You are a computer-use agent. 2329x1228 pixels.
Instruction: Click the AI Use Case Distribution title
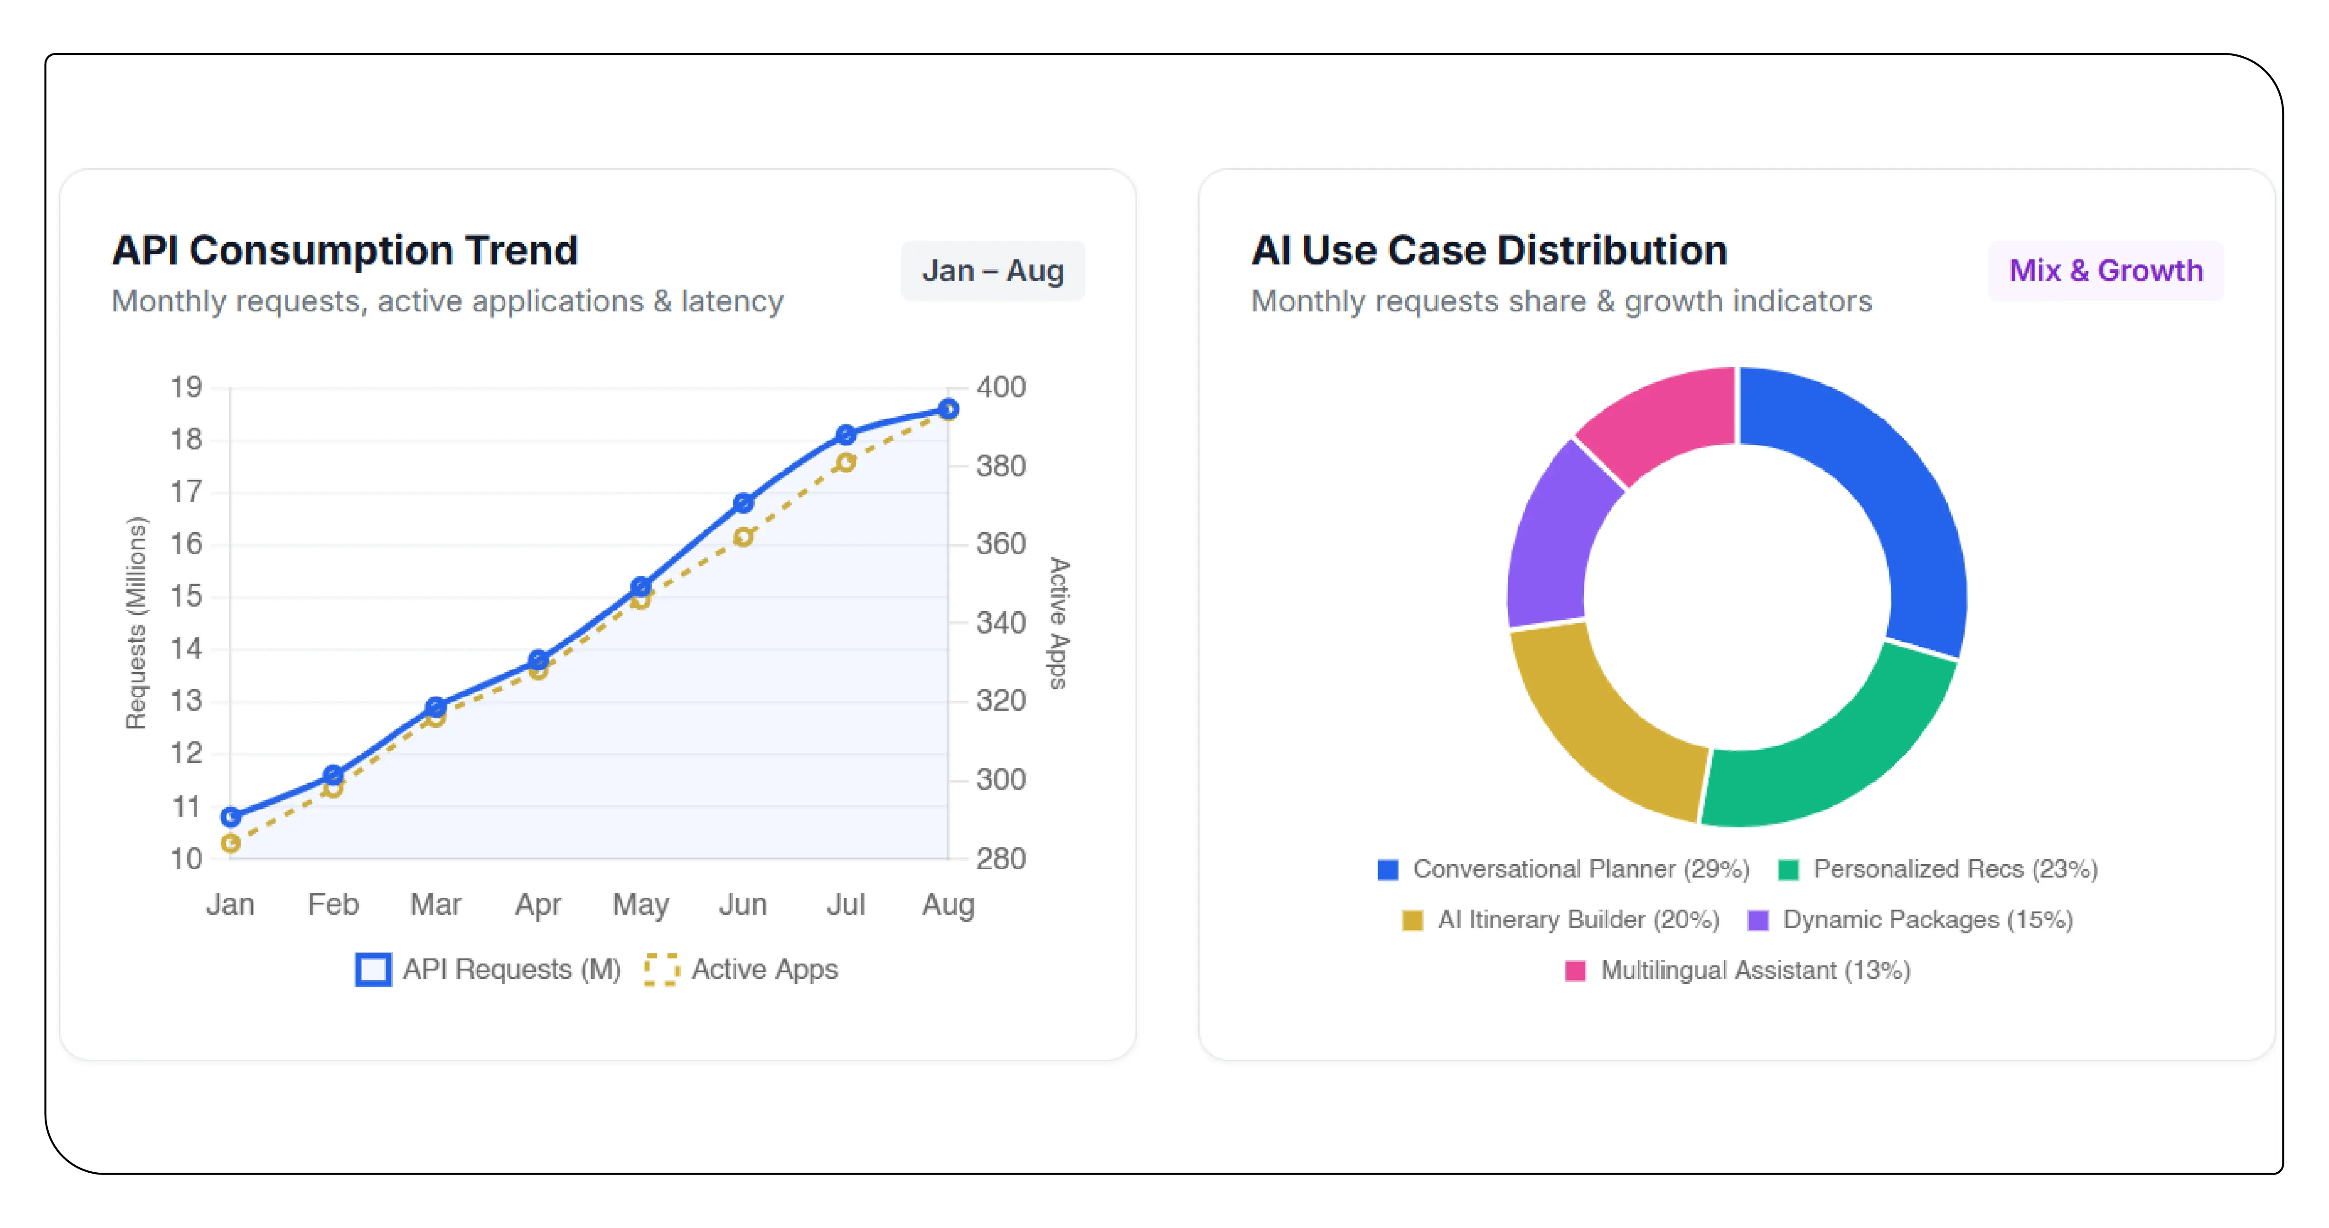tap(1489, 251)
